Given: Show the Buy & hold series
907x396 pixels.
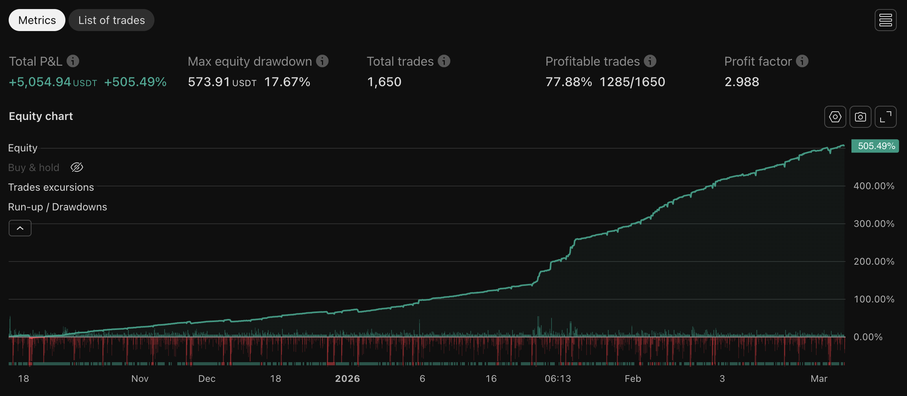Looking at the screenshot, I should [77, 168].
